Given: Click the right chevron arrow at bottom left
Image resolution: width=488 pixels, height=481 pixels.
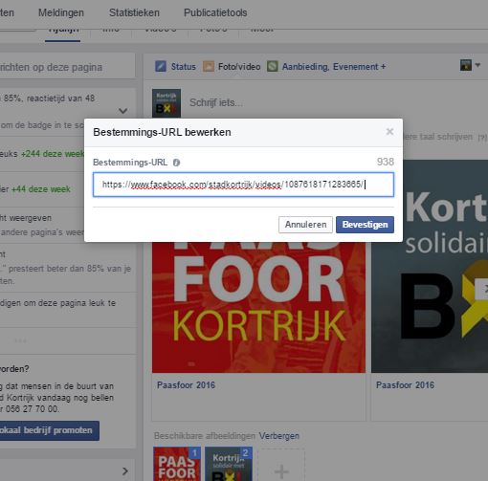Looking at the screenshot, I should coord(125,471).
